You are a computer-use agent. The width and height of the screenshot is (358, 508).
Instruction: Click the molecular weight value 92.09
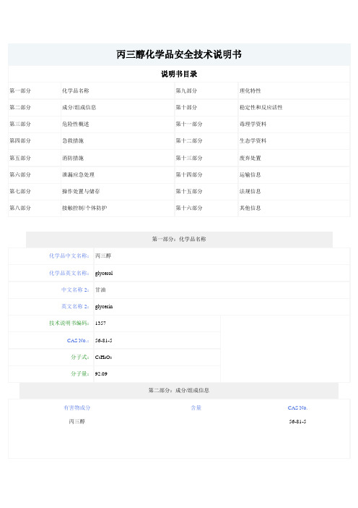click(x=101, y=374)
